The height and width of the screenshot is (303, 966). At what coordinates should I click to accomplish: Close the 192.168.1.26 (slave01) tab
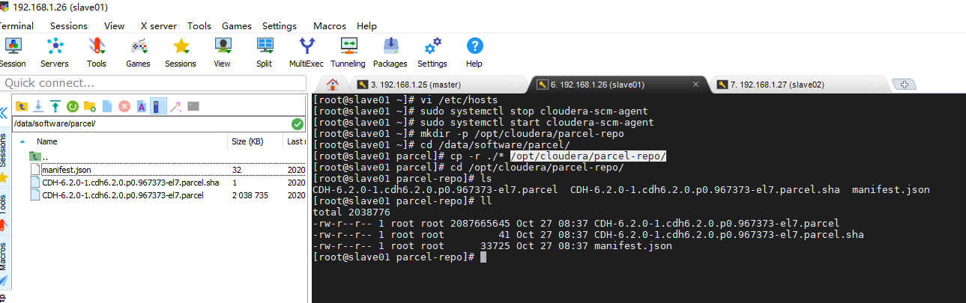695,85
